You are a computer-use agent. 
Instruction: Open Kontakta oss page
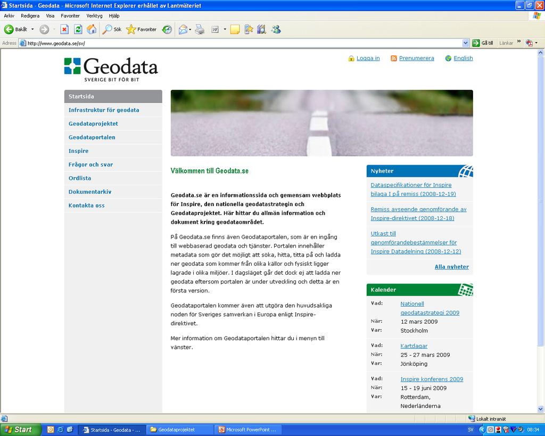(x=86, y=205)
